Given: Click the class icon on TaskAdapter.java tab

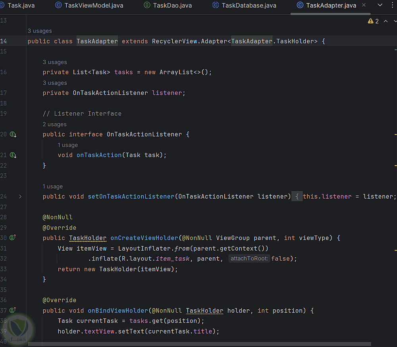Looking at the screenshot, I should 300,5.
